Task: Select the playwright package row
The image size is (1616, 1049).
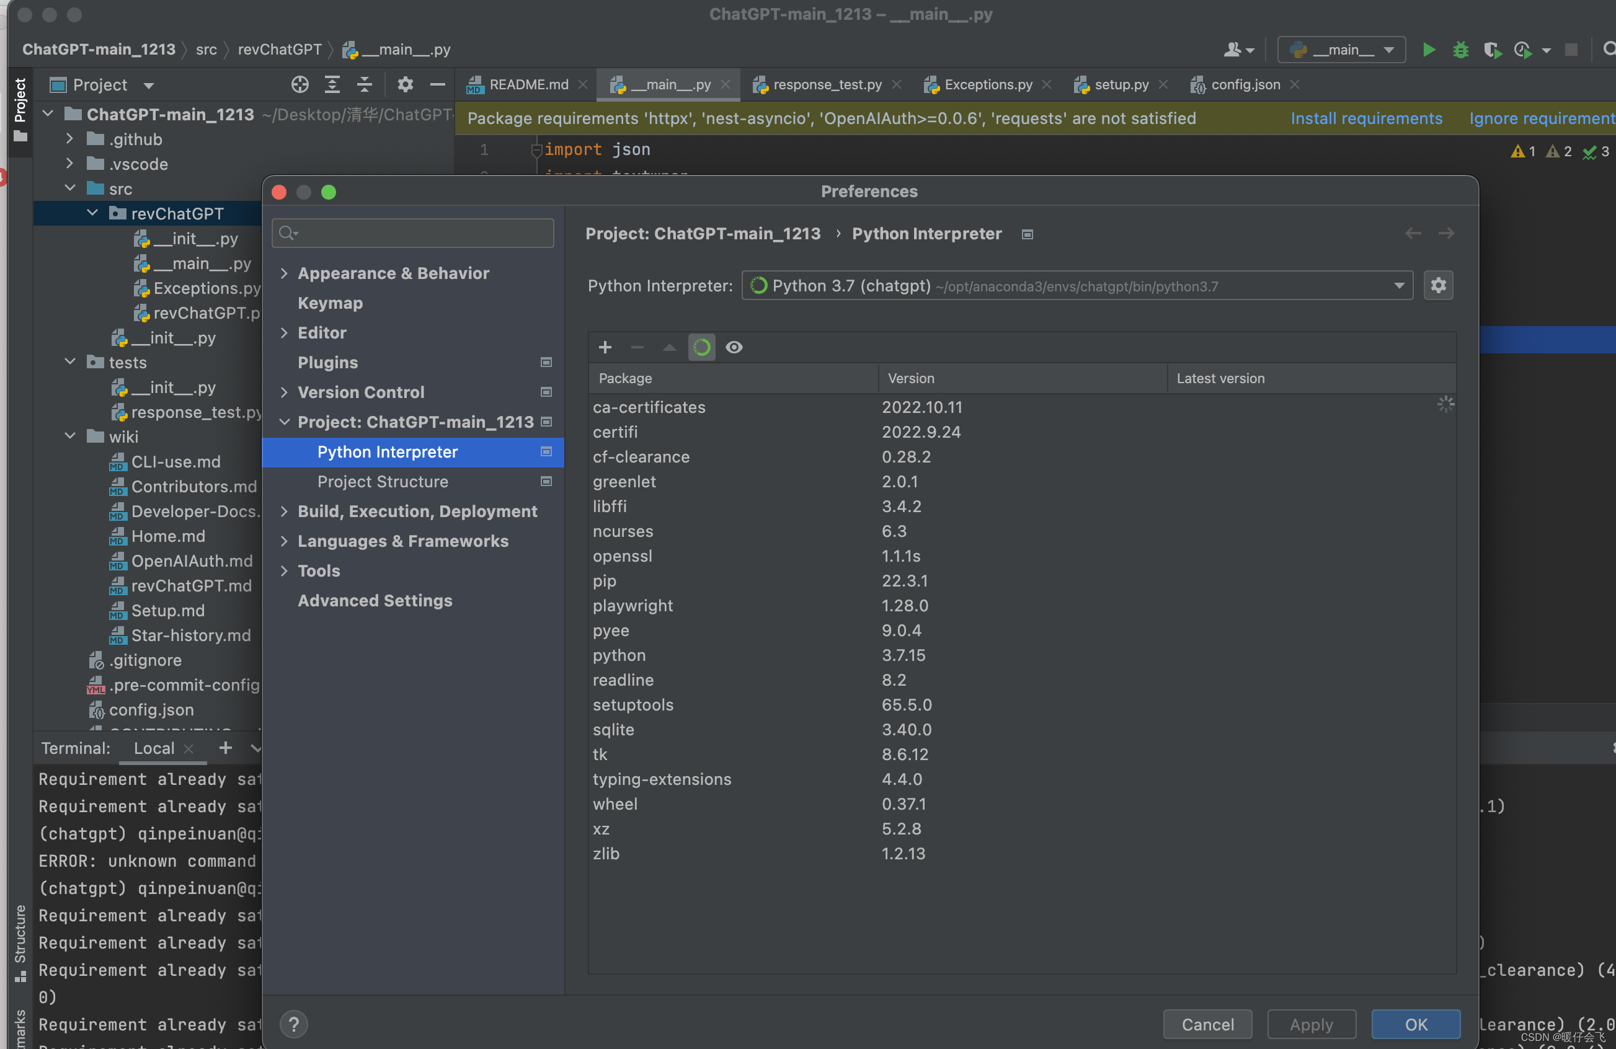Action: (1022, 606)
